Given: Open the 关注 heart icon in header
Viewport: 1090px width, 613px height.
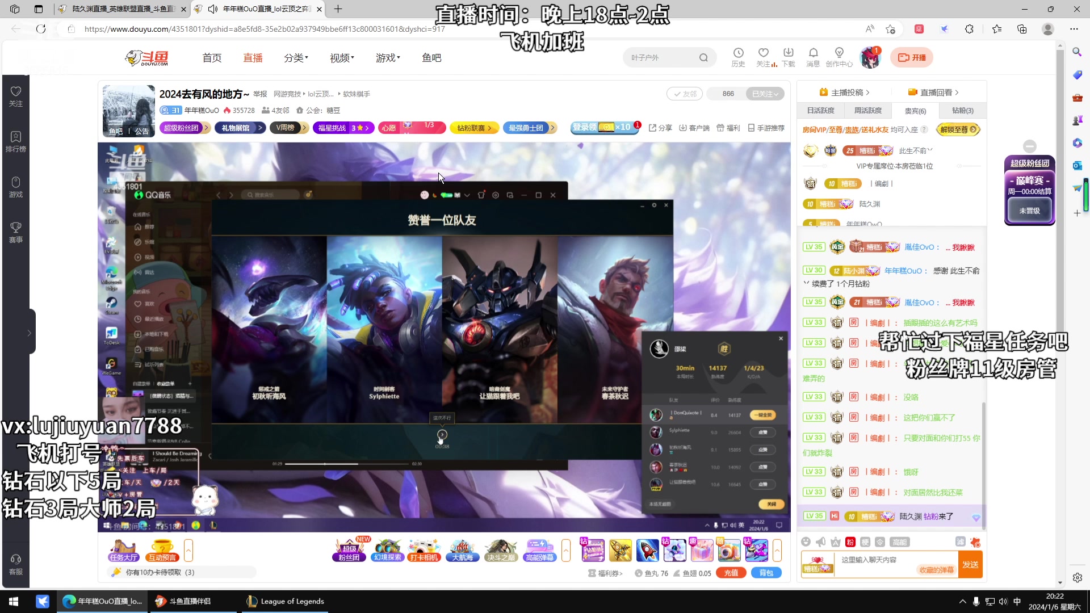Looking at the screenshot, I should [x=764, y=57].
